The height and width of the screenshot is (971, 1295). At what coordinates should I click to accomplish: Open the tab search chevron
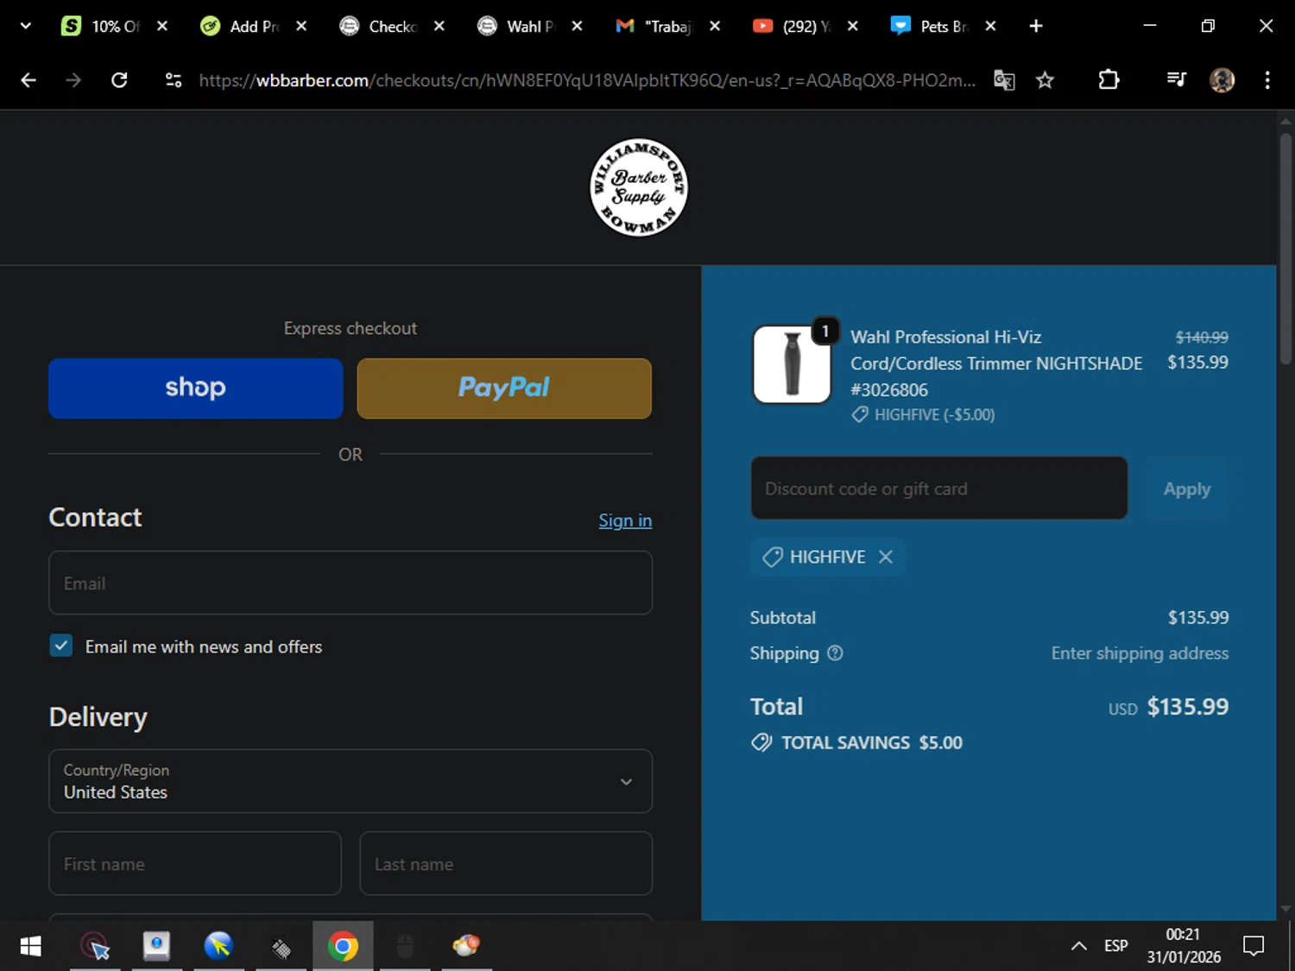pyautogui.click(x=25, y=26)
